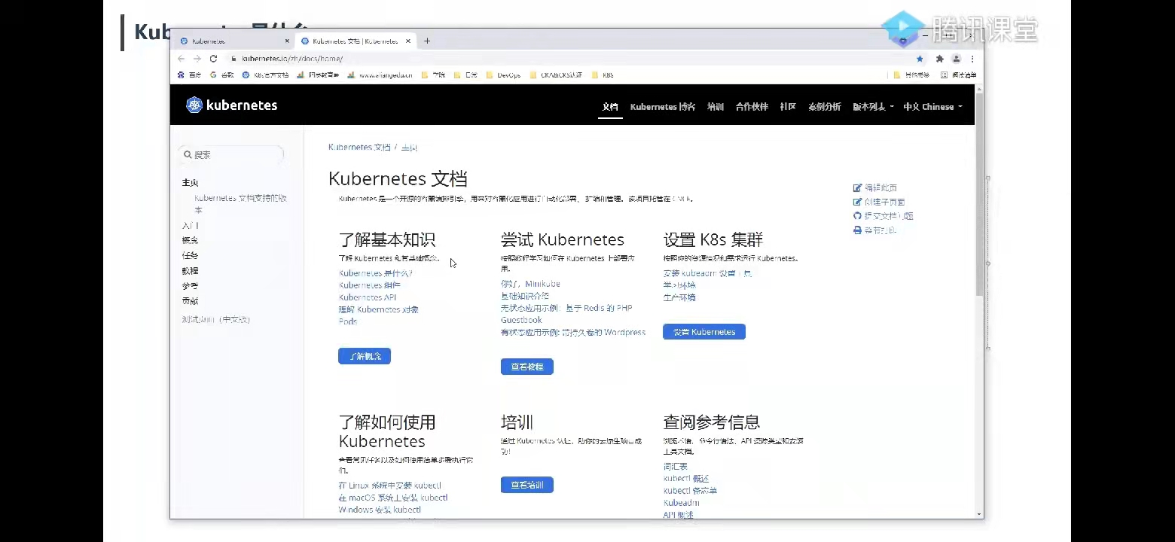Open the CKA&CKS bookmark folder
1175x542 pixels.
[556, 75]
